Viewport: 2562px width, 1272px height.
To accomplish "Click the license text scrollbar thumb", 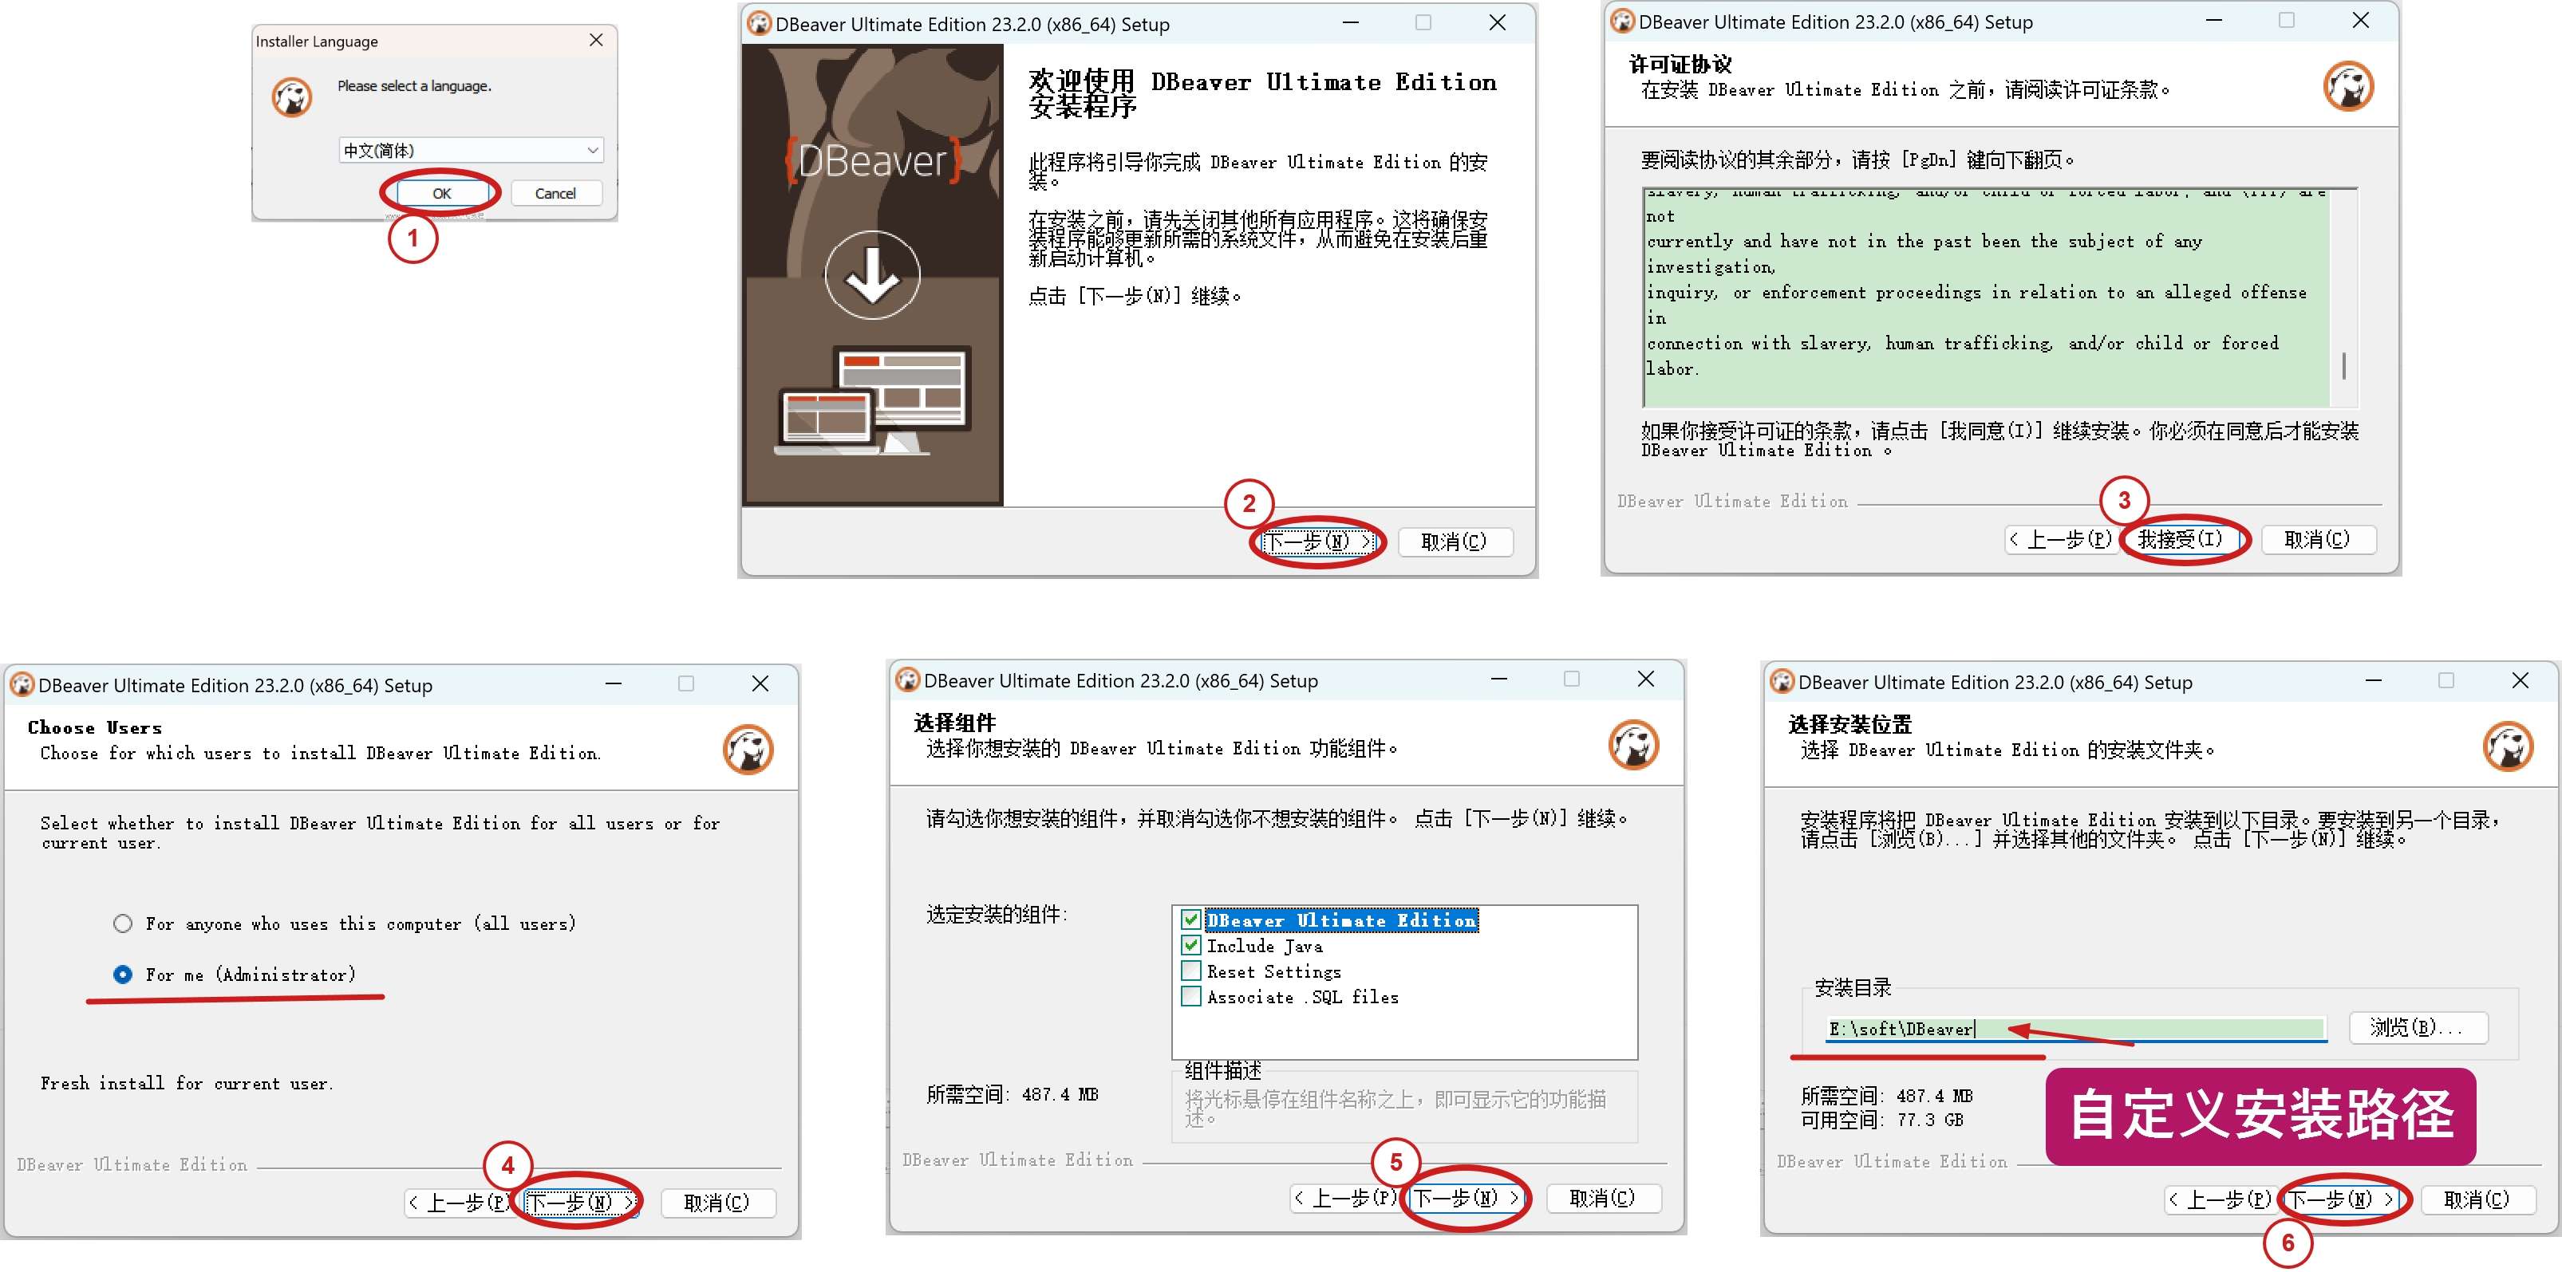I will click(2344, 366).
